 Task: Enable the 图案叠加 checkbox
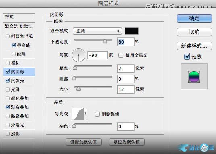click(x=8, y=116)
